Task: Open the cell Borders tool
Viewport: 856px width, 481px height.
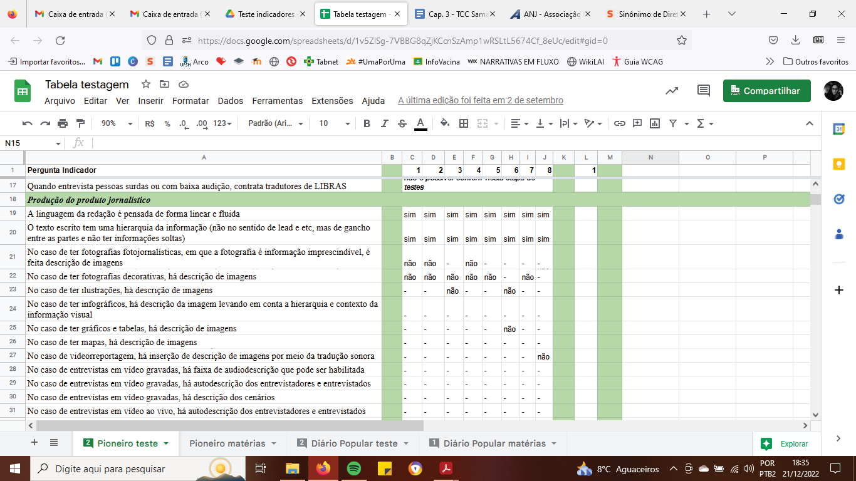Action: [x=464, y=123]
